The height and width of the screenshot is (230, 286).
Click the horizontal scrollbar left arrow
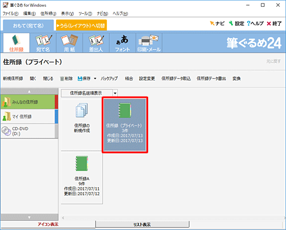63,217
